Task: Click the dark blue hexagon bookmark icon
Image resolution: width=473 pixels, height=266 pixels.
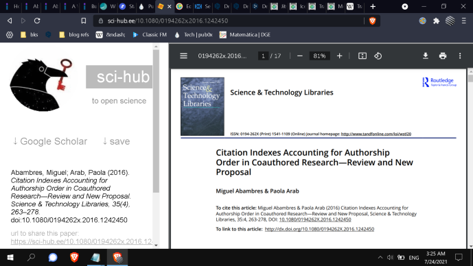Action: coord(48,35)
